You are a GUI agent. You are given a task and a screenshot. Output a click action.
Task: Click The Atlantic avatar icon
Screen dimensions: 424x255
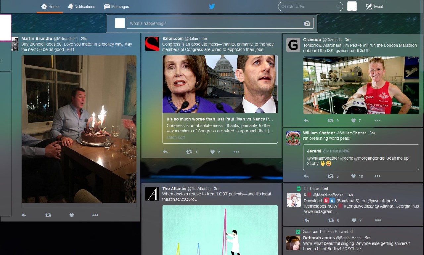[x=152, y=194]
